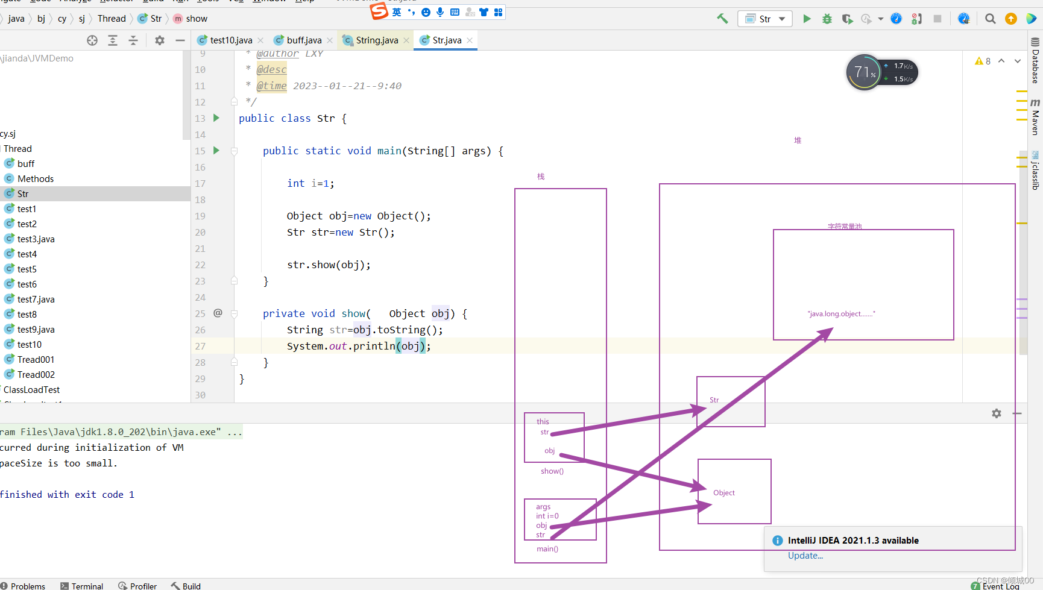Viewport: 1043px width, 590px height.
Task: Click the editor vertical scrollbar
Action: click(1023, 253)
